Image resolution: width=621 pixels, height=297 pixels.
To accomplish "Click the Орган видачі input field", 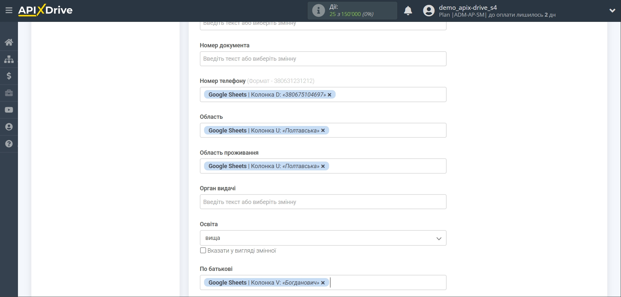I will tap(323, 202).
